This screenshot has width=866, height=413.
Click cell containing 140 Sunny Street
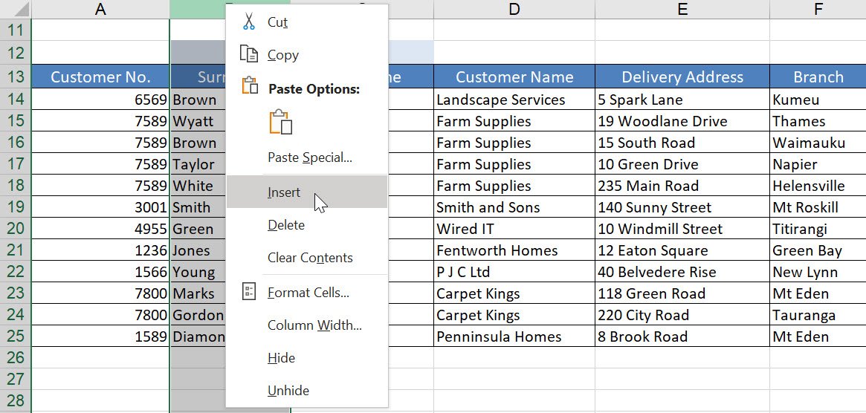682,207
